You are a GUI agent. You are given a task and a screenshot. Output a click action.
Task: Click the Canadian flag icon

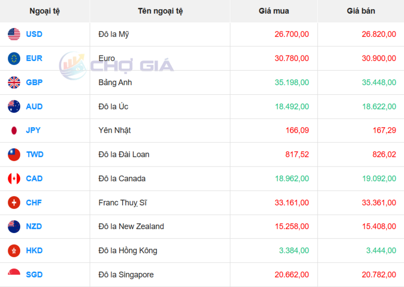click(x=14, y=179)
